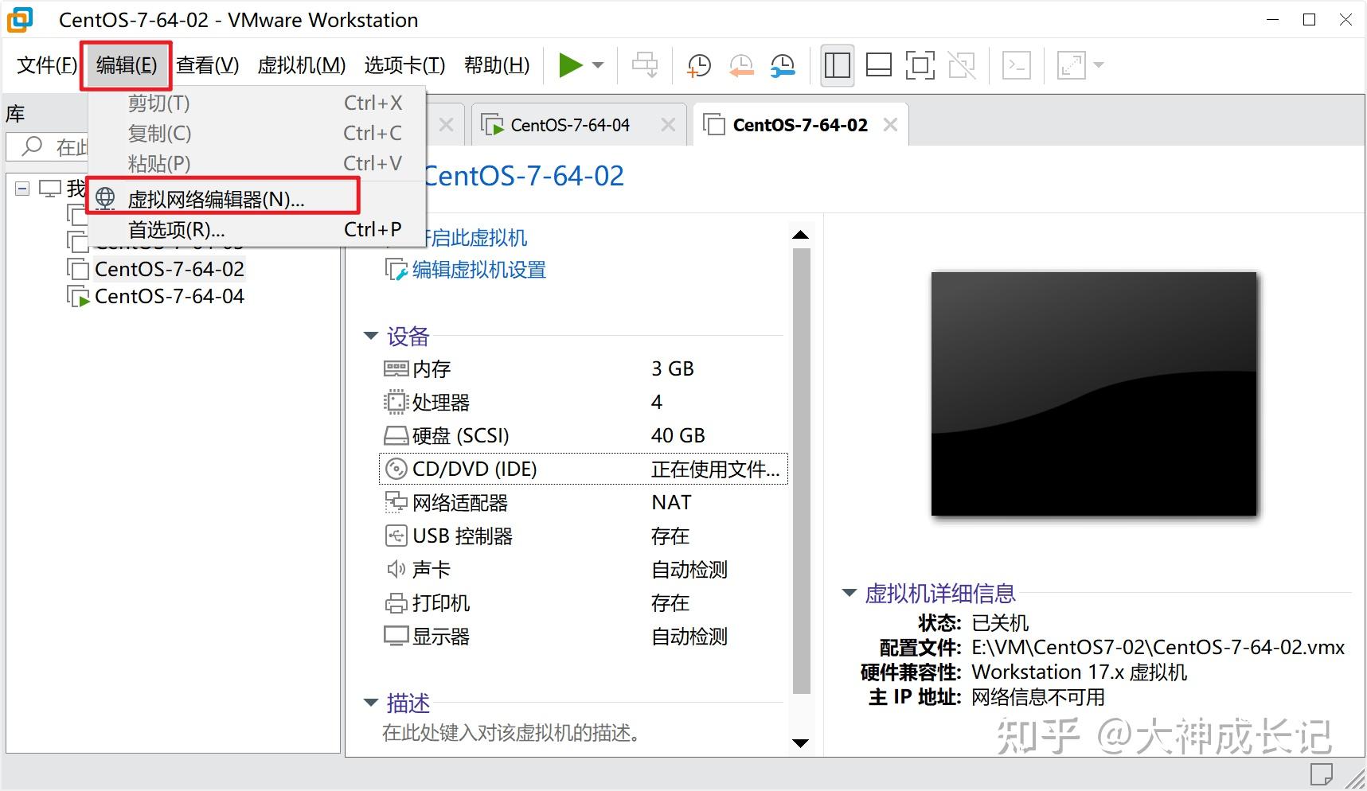Select the search magnifier in the library panel
Viewport: 1367px width, 791px height.
tap(29, 146)
